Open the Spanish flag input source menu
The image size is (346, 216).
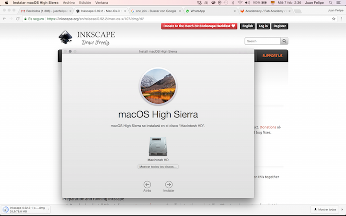(273, 3)
